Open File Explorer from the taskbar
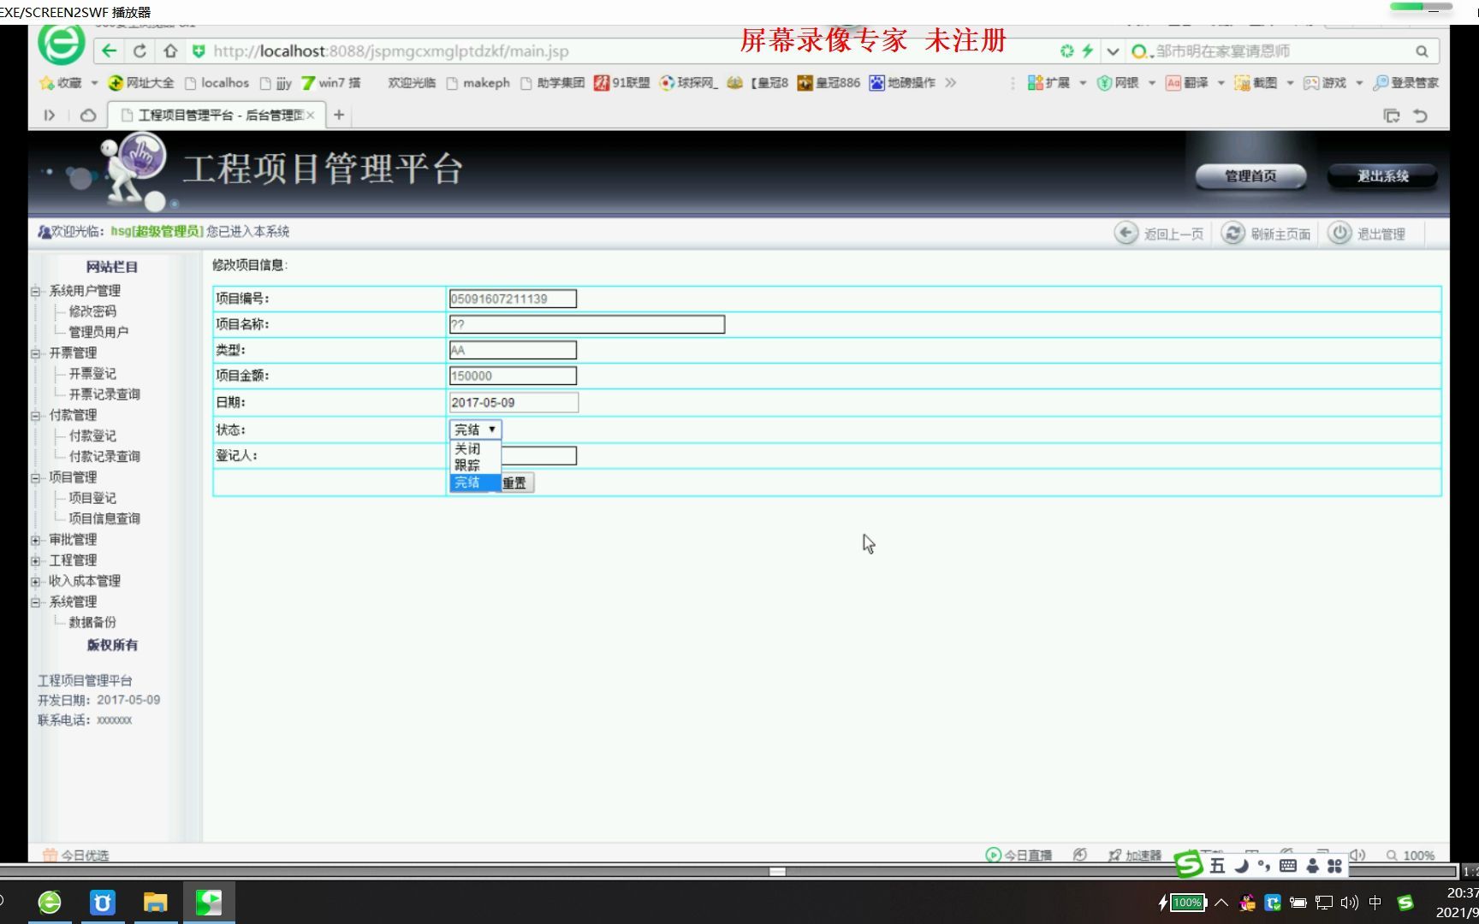The width and height of the screenshot is (1479, 924). click(155, 902)
